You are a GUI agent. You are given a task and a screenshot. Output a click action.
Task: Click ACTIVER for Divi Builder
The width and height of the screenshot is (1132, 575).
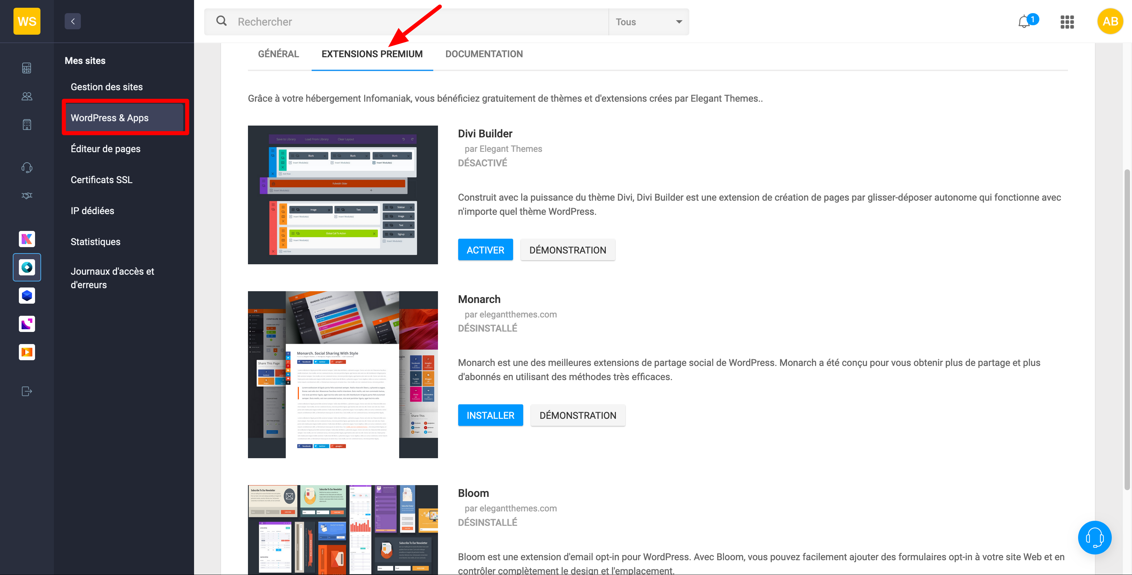[x=485, y=249]
